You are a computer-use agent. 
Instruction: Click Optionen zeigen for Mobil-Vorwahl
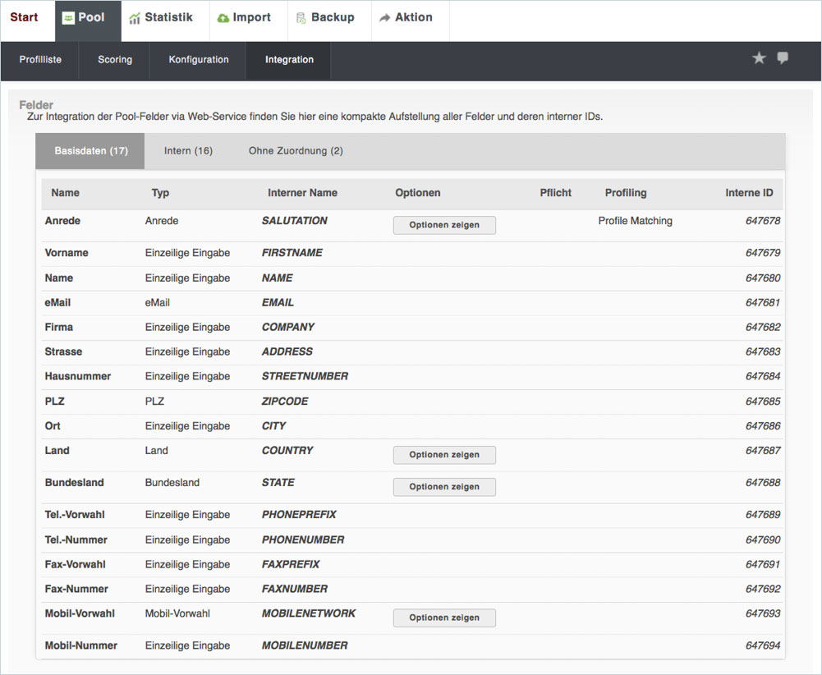tap(444, 618)
